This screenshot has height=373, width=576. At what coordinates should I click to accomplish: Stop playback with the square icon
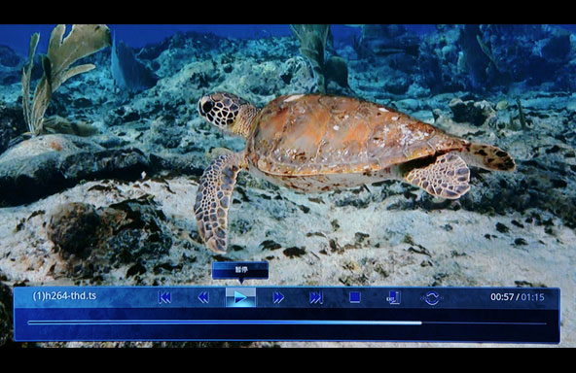click(x=355, y=297)
